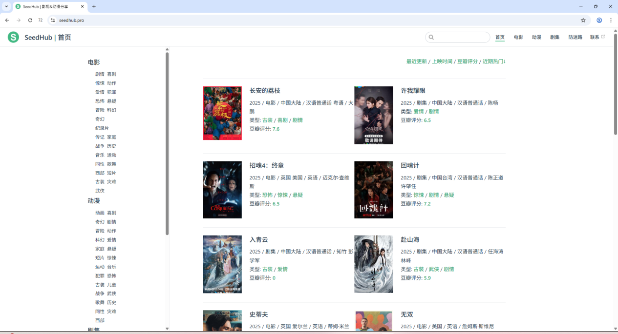Open the 剧集 navigation tab
Image resolution: width=618 pixels, height=334 pixels.
tap(554, 37)
